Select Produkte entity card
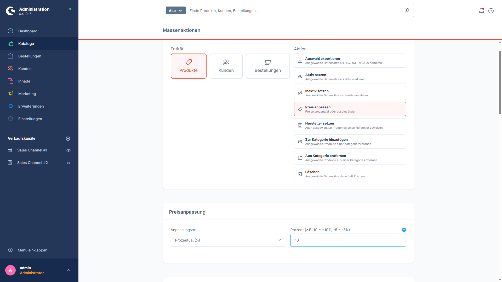 [x=189, y=66]
